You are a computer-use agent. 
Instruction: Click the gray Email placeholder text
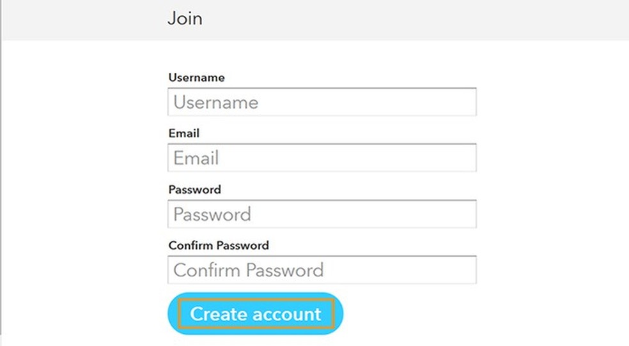pos(196,158)
